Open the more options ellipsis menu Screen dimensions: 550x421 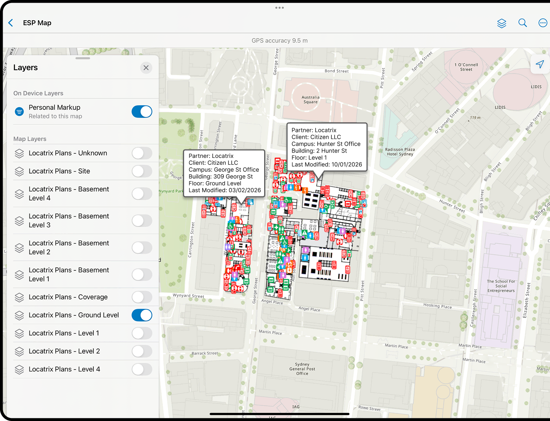point(543,23)
